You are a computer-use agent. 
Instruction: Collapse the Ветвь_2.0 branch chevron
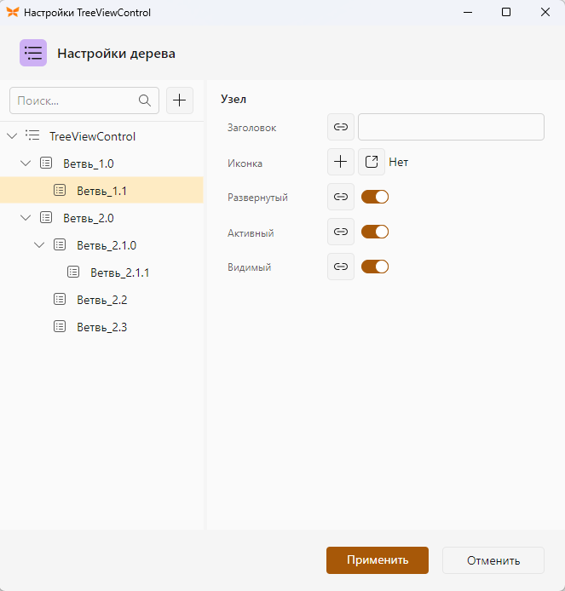pyautogui.click(x=26, y=217)
